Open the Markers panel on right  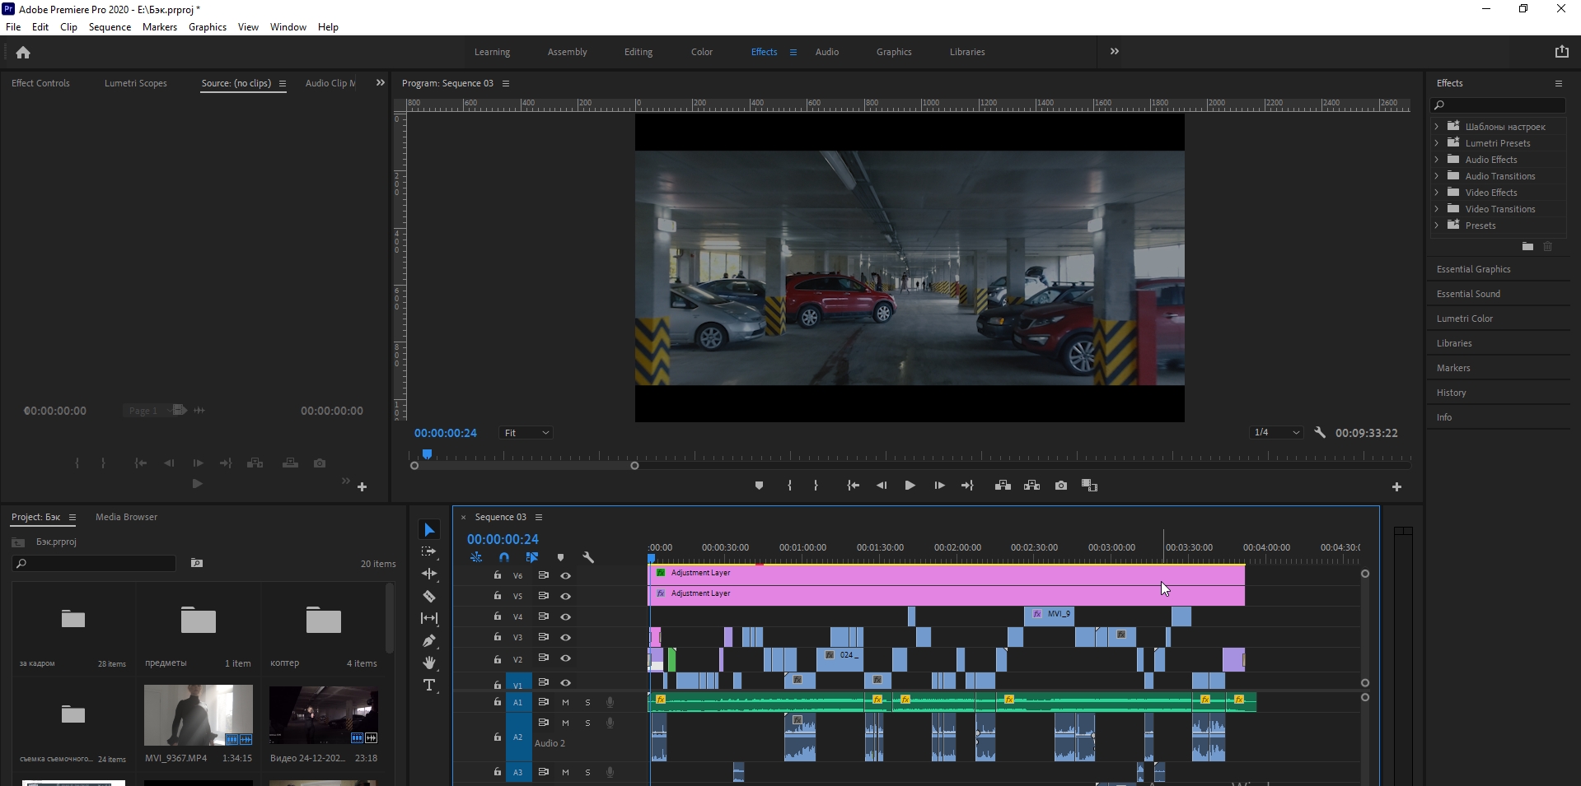(1452, 368)
